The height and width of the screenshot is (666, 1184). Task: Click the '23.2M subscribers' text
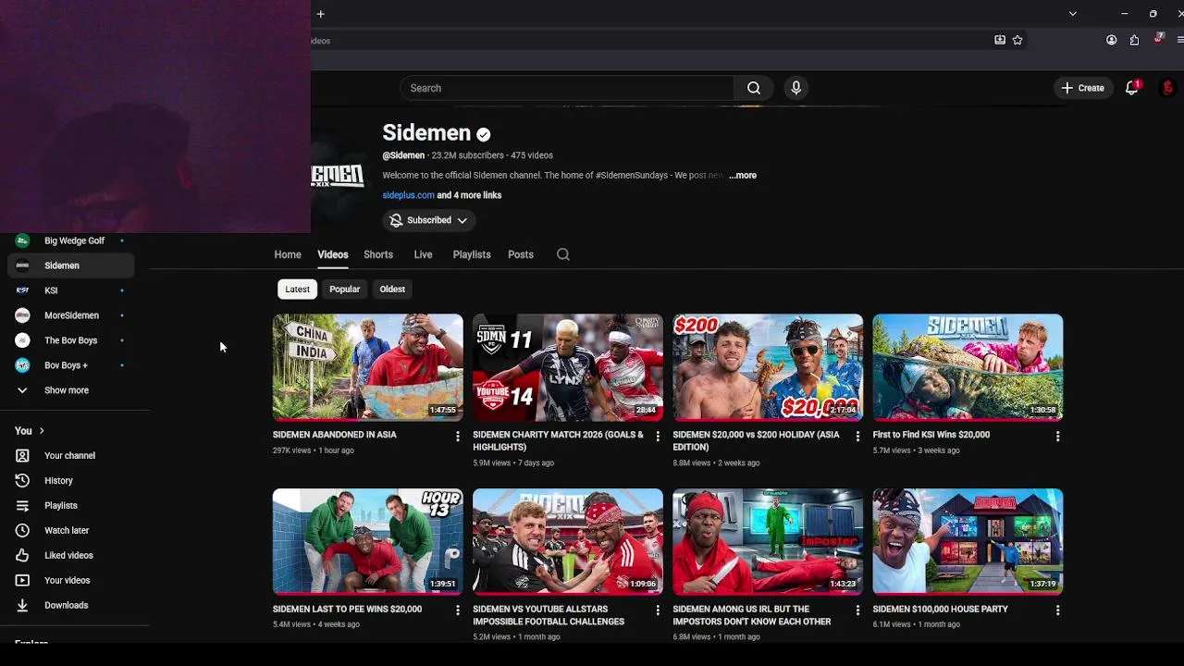[x=467, y=155]
